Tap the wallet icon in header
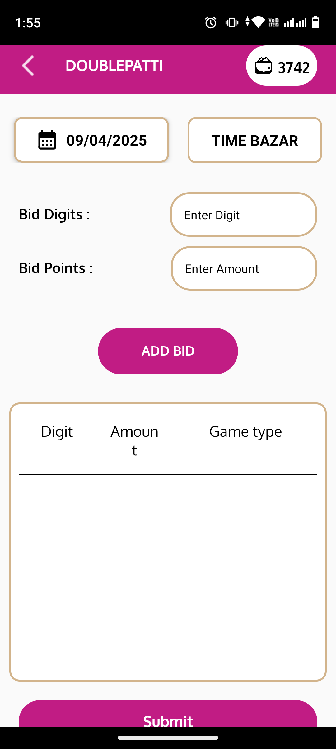Viewport: 336px width, 749px height. click(263, 66)
